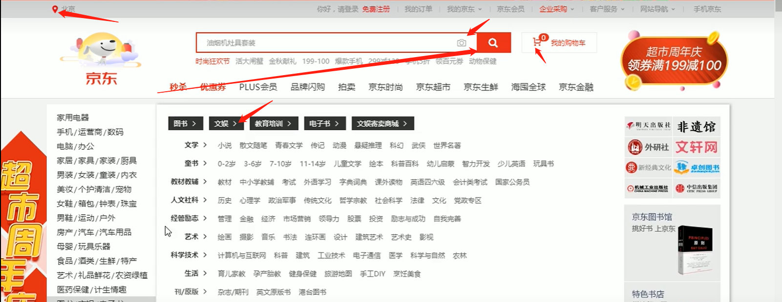Viewport: 782px width, 302px height.
Task: Select 美妆/个护清洁/宠物 in the sidebar
Action: coord(94,189)
